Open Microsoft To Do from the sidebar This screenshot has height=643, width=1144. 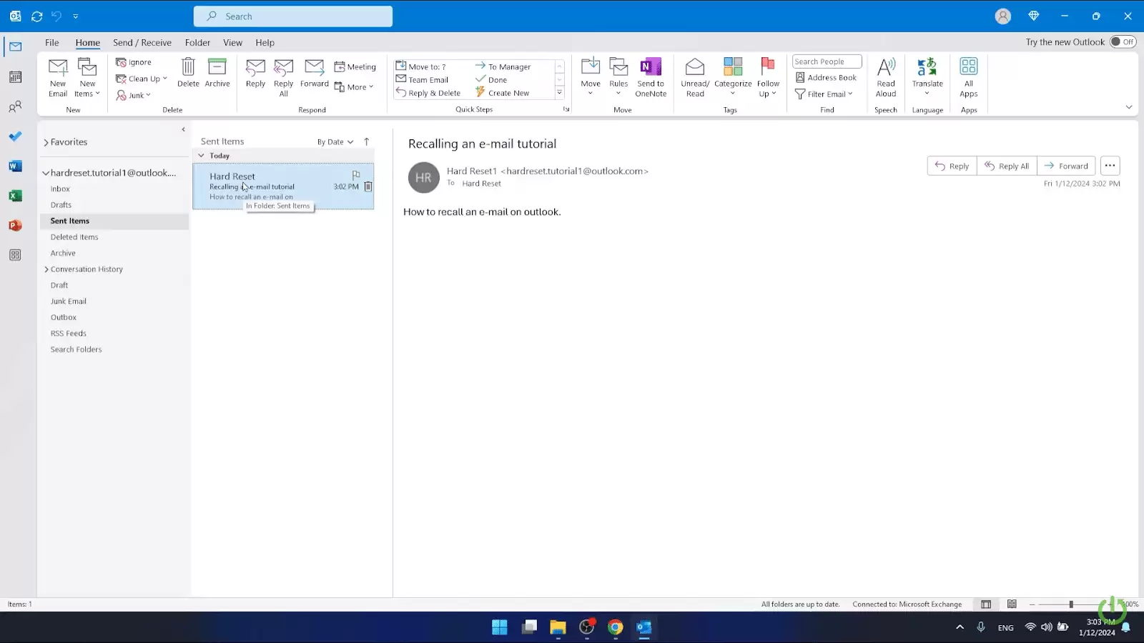tap(15, 136)
